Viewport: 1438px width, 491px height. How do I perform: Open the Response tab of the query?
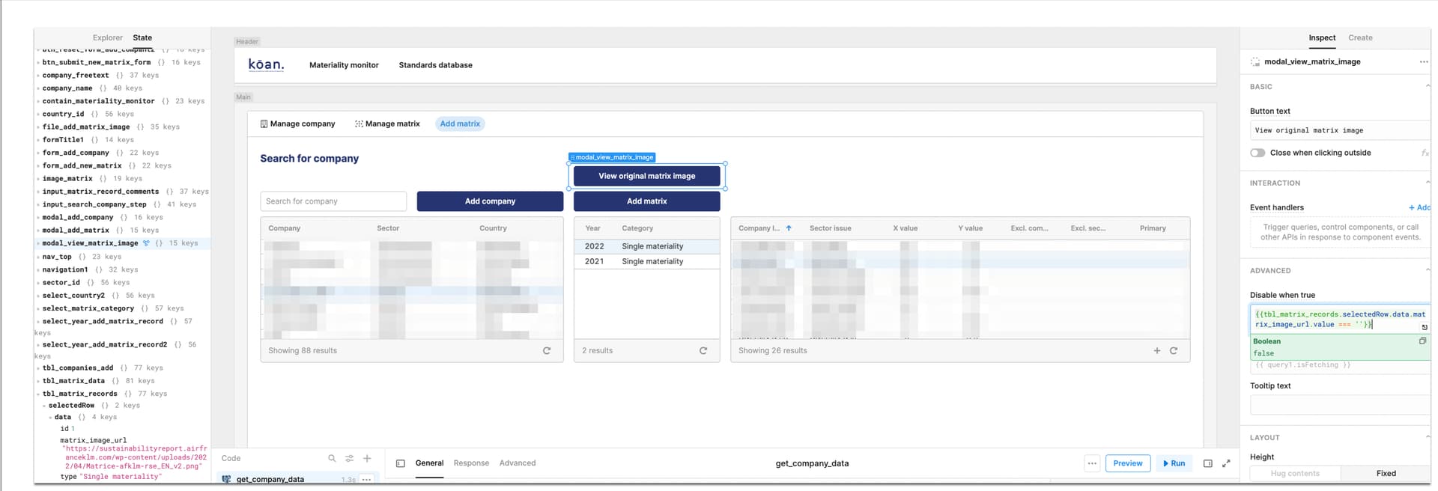pyautogui.click(x=471, y=463)
